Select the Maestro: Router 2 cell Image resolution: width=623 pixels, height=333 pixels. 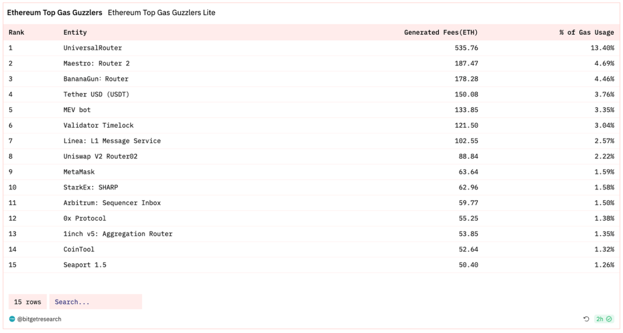tap(97, 63)
